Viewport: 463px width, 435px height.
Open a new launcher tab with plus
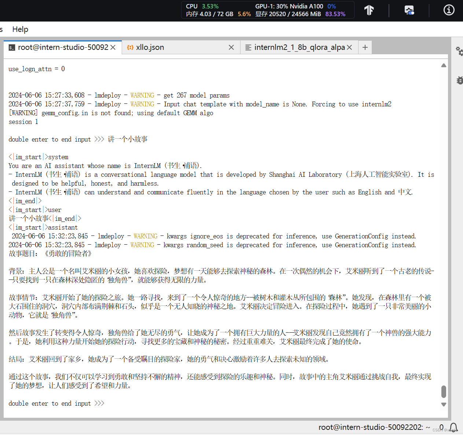(365, 47)
